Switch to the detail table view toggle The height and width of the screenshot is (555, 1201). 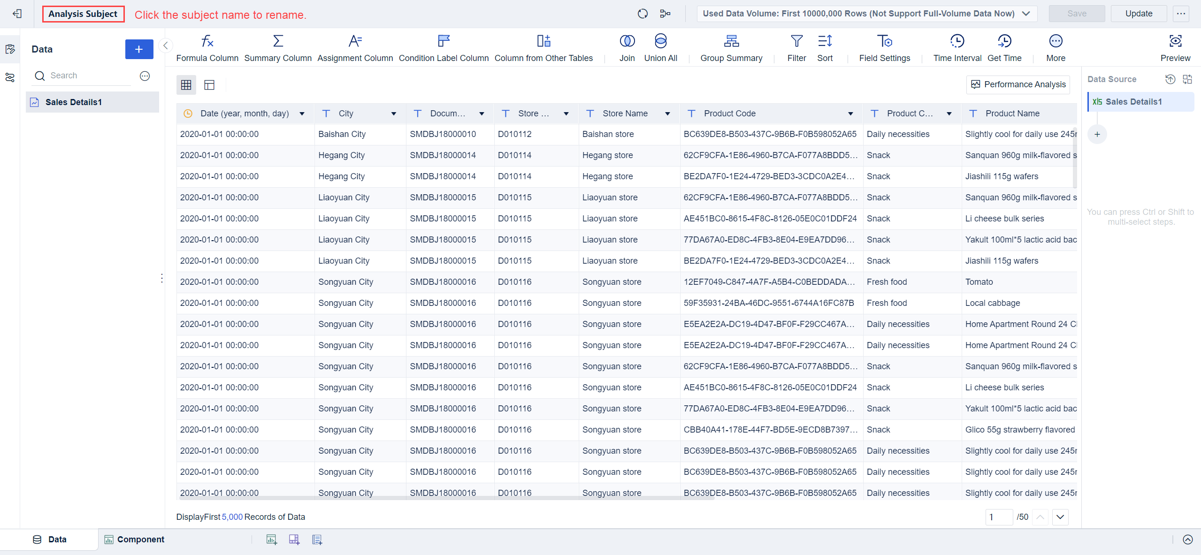click(209, 85)
